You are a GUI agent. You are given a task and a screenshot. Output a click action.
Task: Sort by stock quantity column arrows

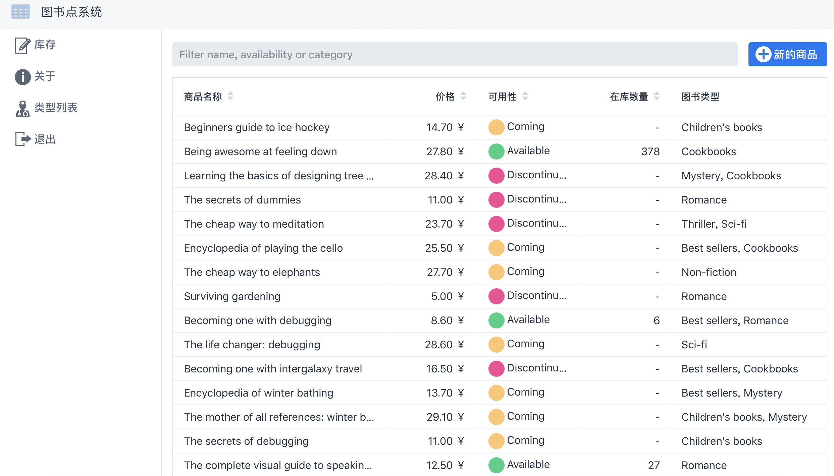click(657, 96)
